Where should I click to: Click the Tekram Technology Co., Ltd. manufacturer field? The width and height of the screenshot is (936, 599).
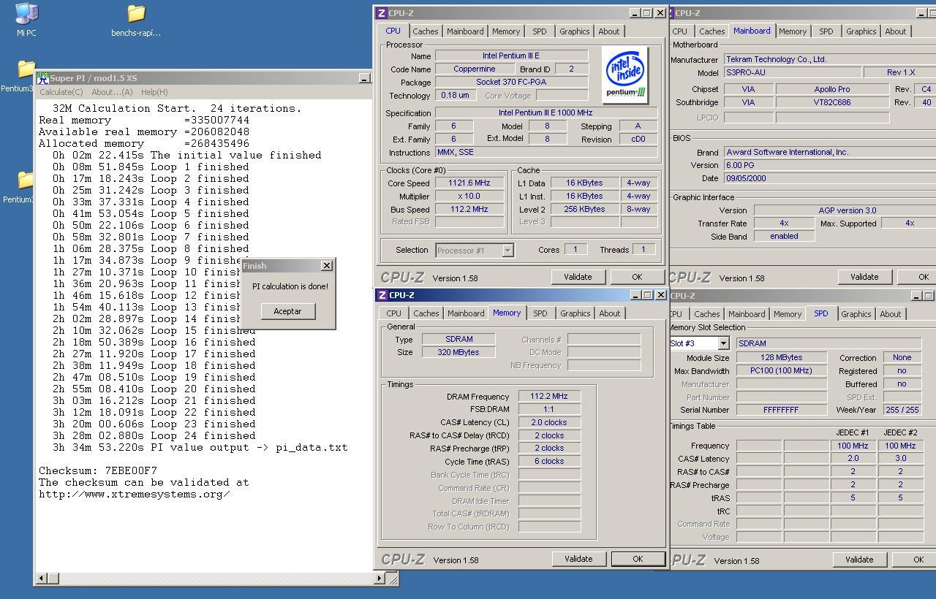[829, 60]
